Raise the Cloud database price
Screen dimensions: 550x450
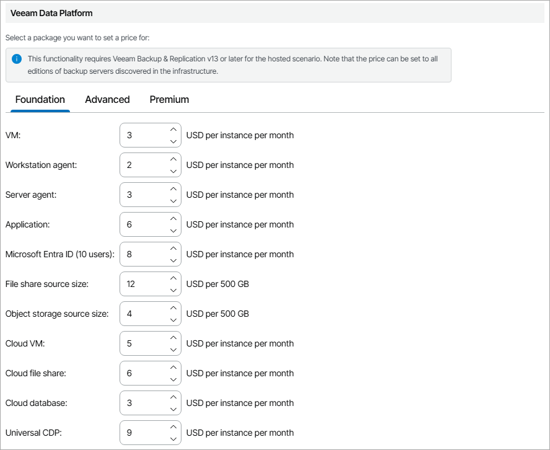173,397
